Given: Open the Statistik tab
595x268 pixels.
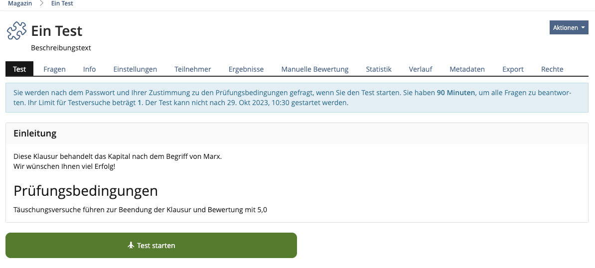Looking at the screenshot, I should [378, 69].
